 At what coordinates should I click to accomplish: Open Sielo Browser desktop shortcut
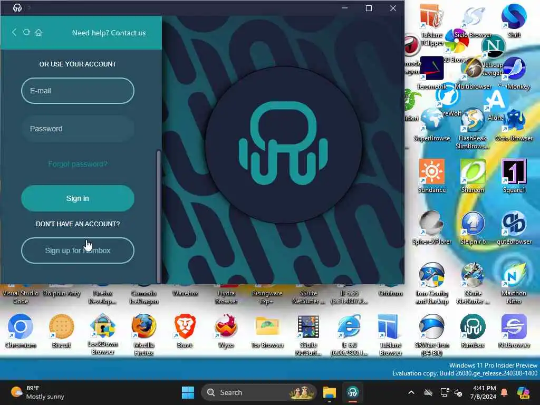click(x=473, y=21)
